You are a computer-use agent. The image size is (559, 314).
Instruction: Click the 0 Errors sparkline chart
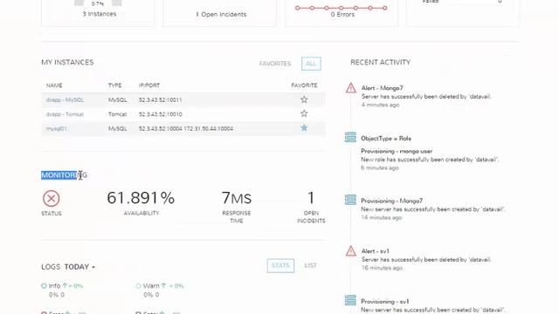[342, 8]
